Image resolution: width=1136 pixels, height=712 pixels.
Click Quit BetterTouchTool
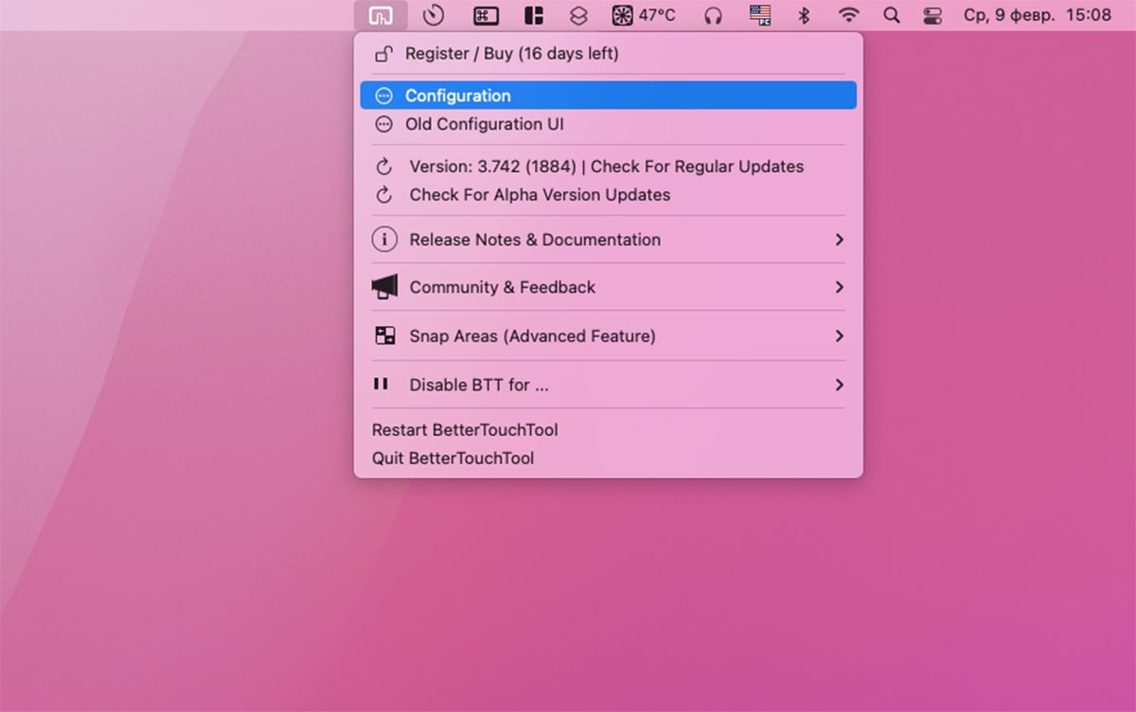click(x=453, y=459)
